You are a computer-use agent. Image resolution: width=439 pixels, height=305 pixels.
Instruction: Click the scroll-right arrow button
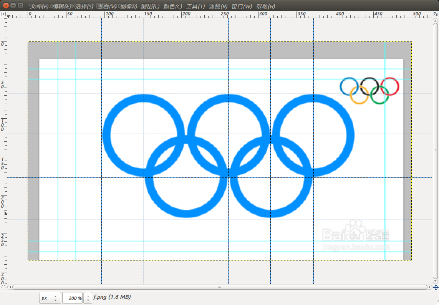[430, 287]
